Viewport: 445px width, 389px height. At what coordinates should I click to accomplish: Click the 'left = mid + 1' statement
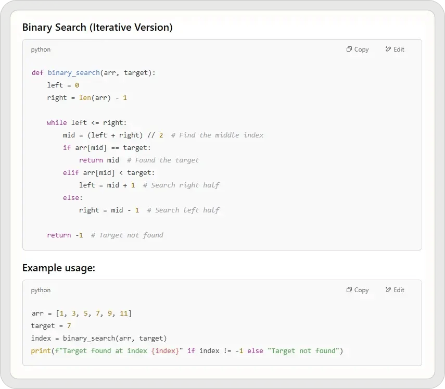pyautogui.click(x=107, y=185)
